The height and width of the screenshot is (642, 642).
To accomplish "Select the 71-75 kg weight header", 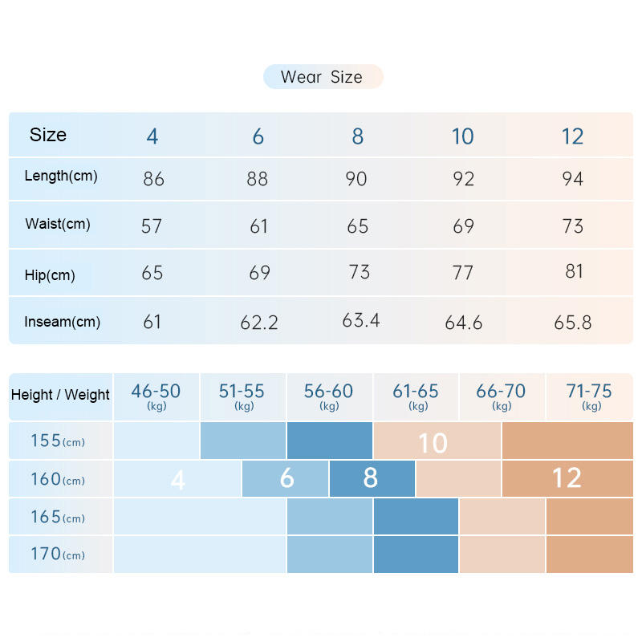I will tap(589, 396).
